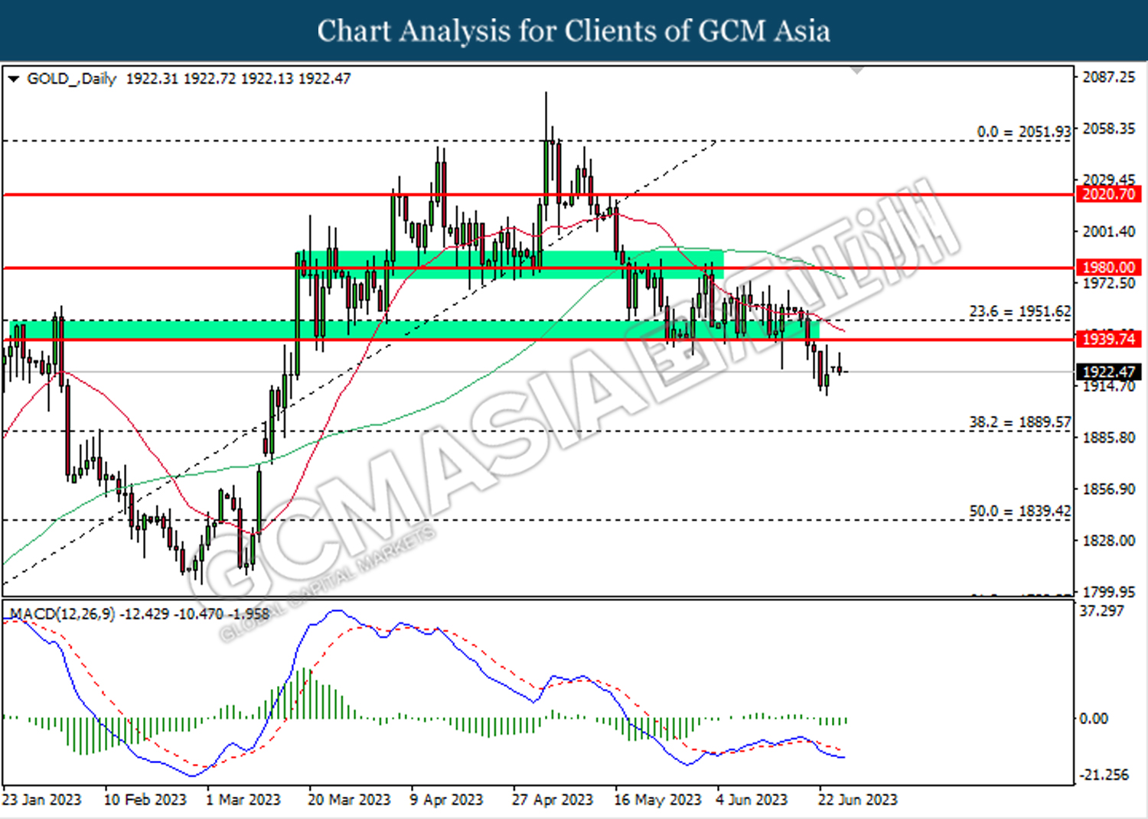Click the 27 Apr 2023 date label
This screenshot has width=1148, height=819.
[553, 800]
